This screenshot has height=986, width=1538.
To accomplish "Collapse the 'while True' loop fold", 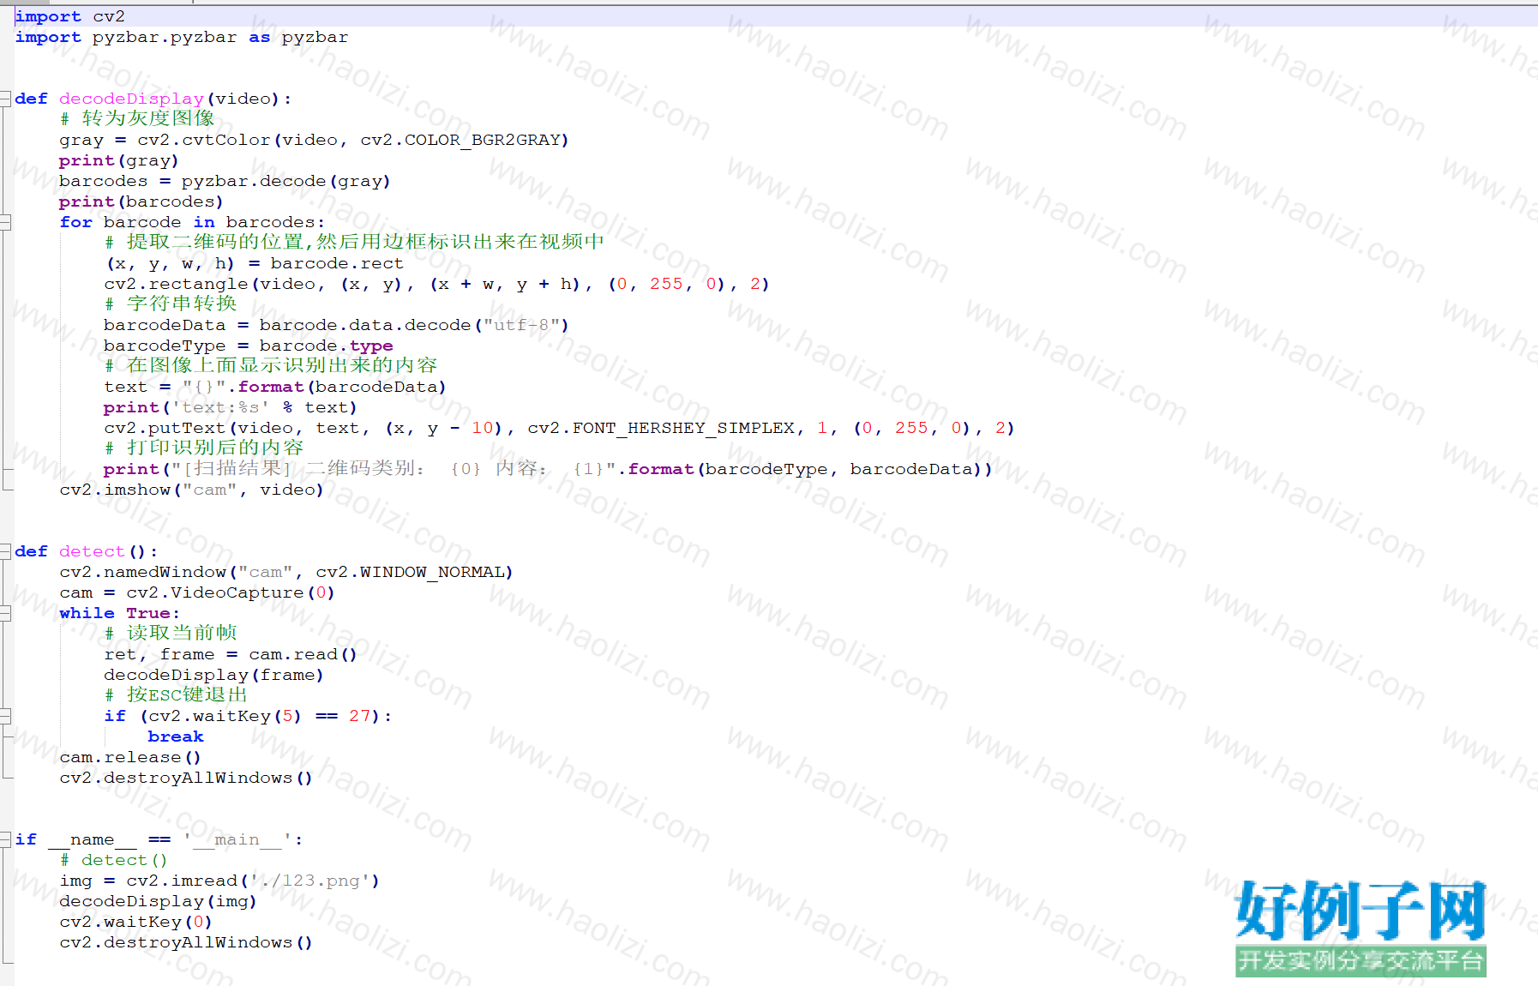I will [5, 613].
